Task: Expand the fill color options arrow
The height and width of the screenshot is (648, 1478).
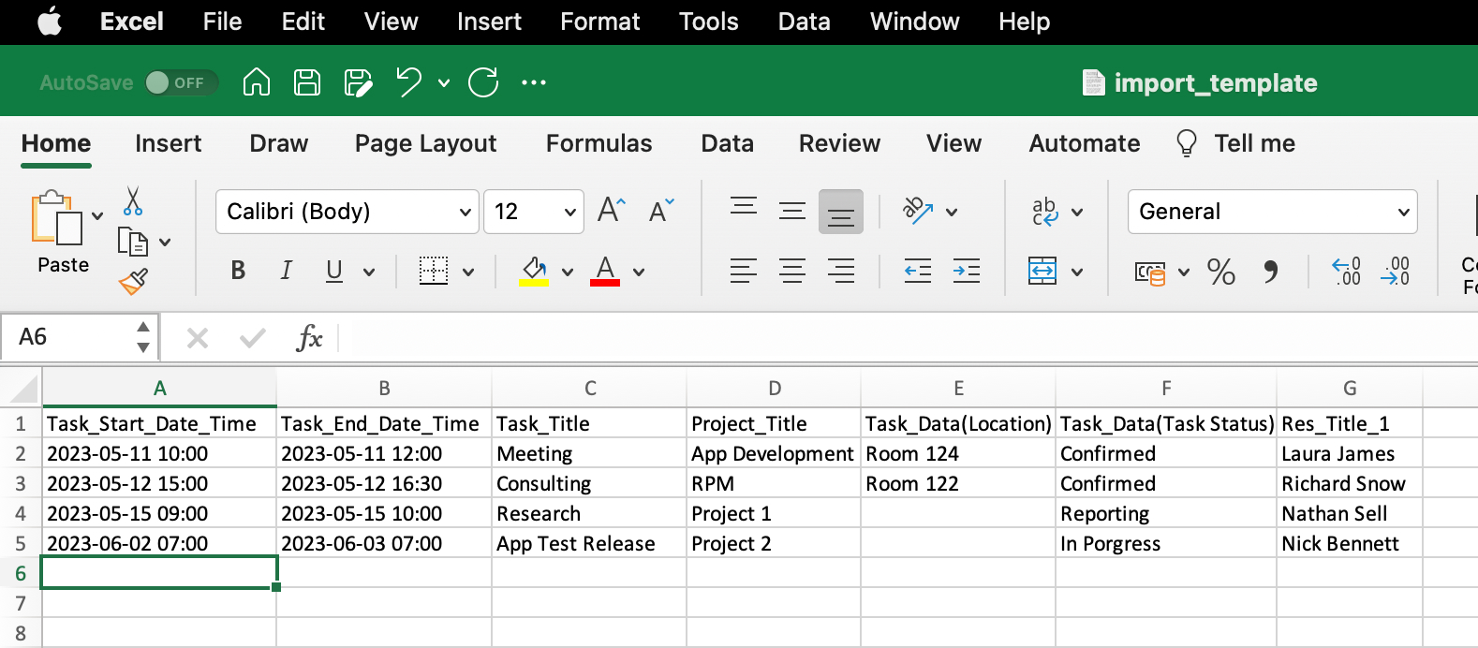Action: pyautogui.click(x=568, y=272)
